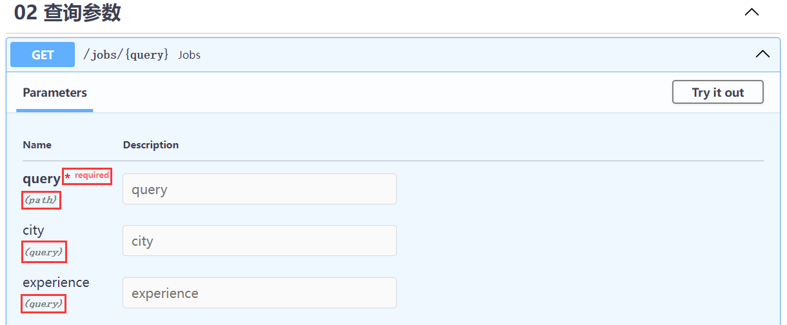Click the city parameter name
787x325 pixels.
pyautogui.click(x=34, y=230)
